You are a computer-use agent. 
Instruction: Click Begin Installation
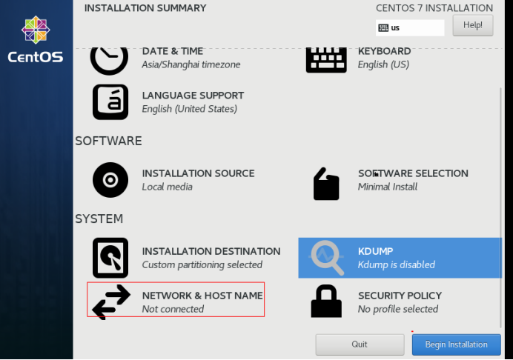457,344
